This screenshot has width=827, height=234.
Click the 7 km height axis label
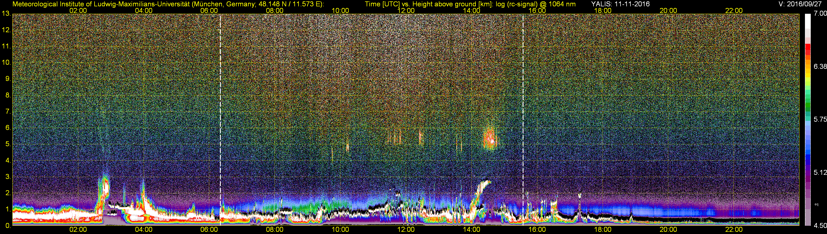point(8,111)
